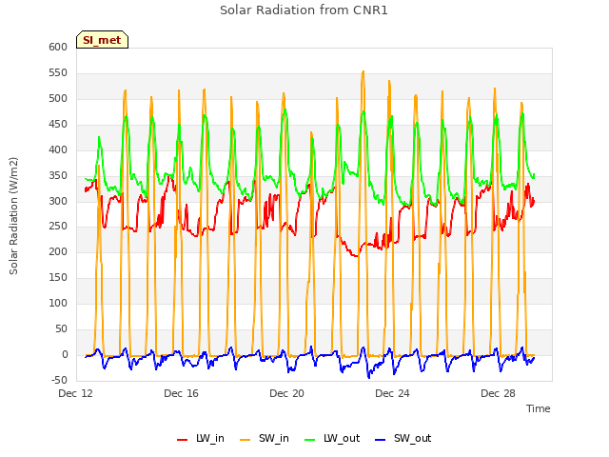Click the 200 y-axis tick label
Screen dimensions: 609x457
pos(58,251)
